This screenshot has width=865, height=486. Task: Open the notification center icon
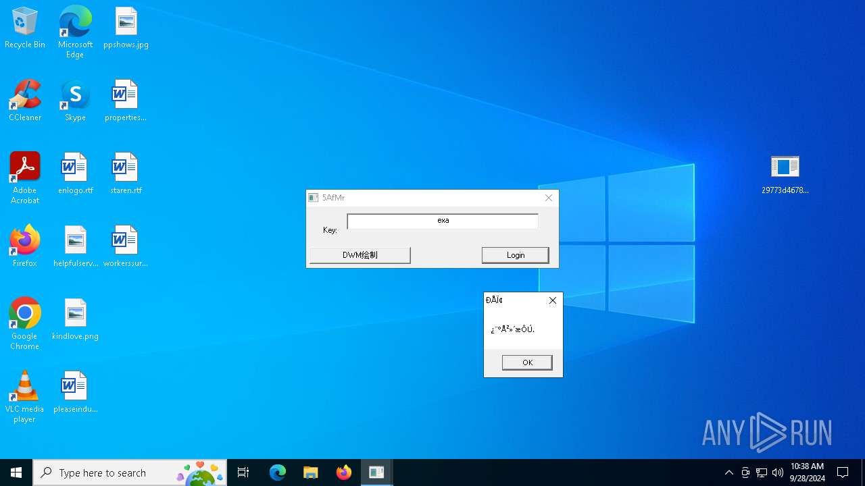pyautogui.click(x=843, y=473)
